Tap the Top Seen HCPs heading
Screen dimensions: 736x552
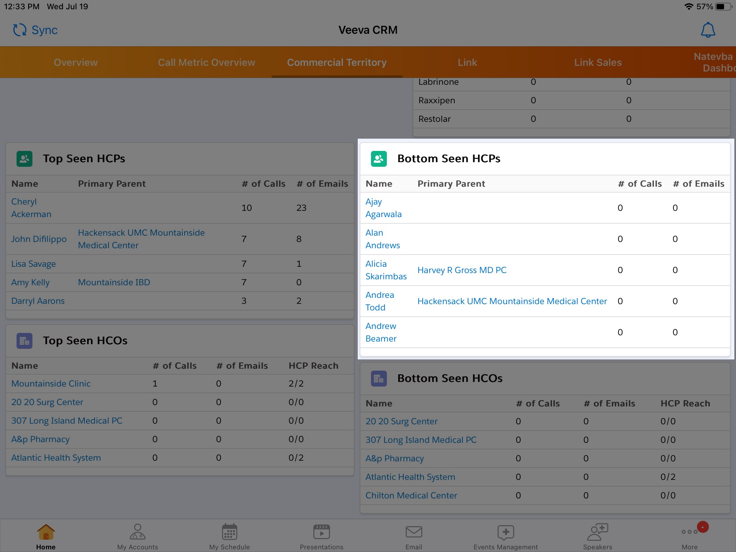pyautogui.click(x=84, y=159)
